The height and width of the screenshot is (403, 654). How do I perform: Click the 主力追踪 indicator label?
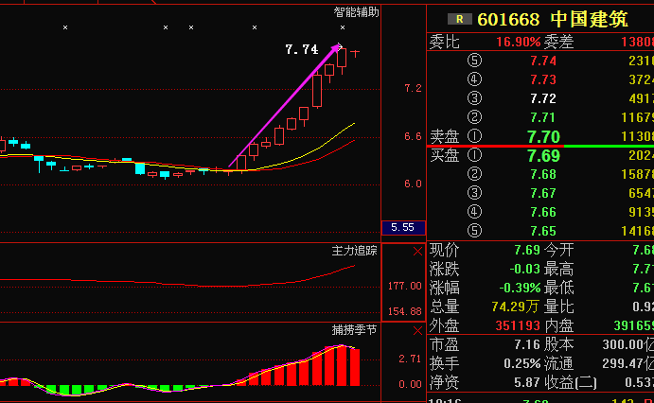tap(354, 251)
